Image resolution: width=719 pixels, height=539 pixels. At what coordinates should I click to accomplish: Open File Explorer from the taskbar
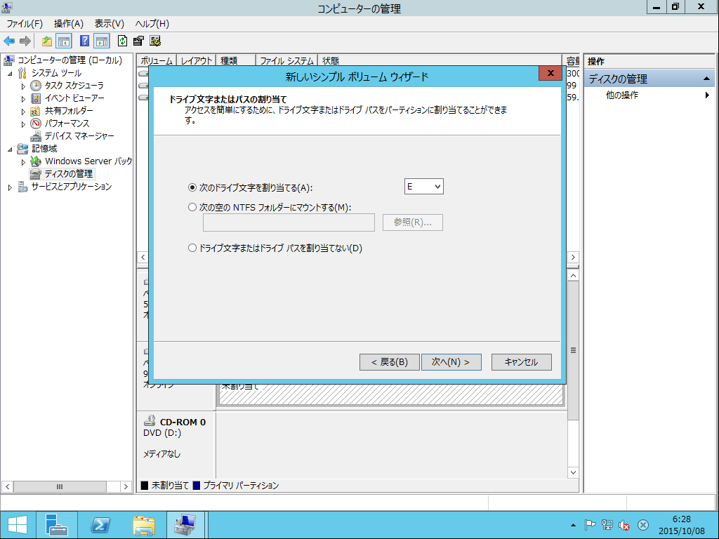tap(144, 525)
